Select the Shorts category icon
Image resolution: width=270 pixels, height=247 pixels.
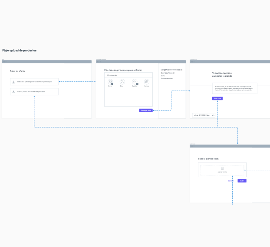110,81
